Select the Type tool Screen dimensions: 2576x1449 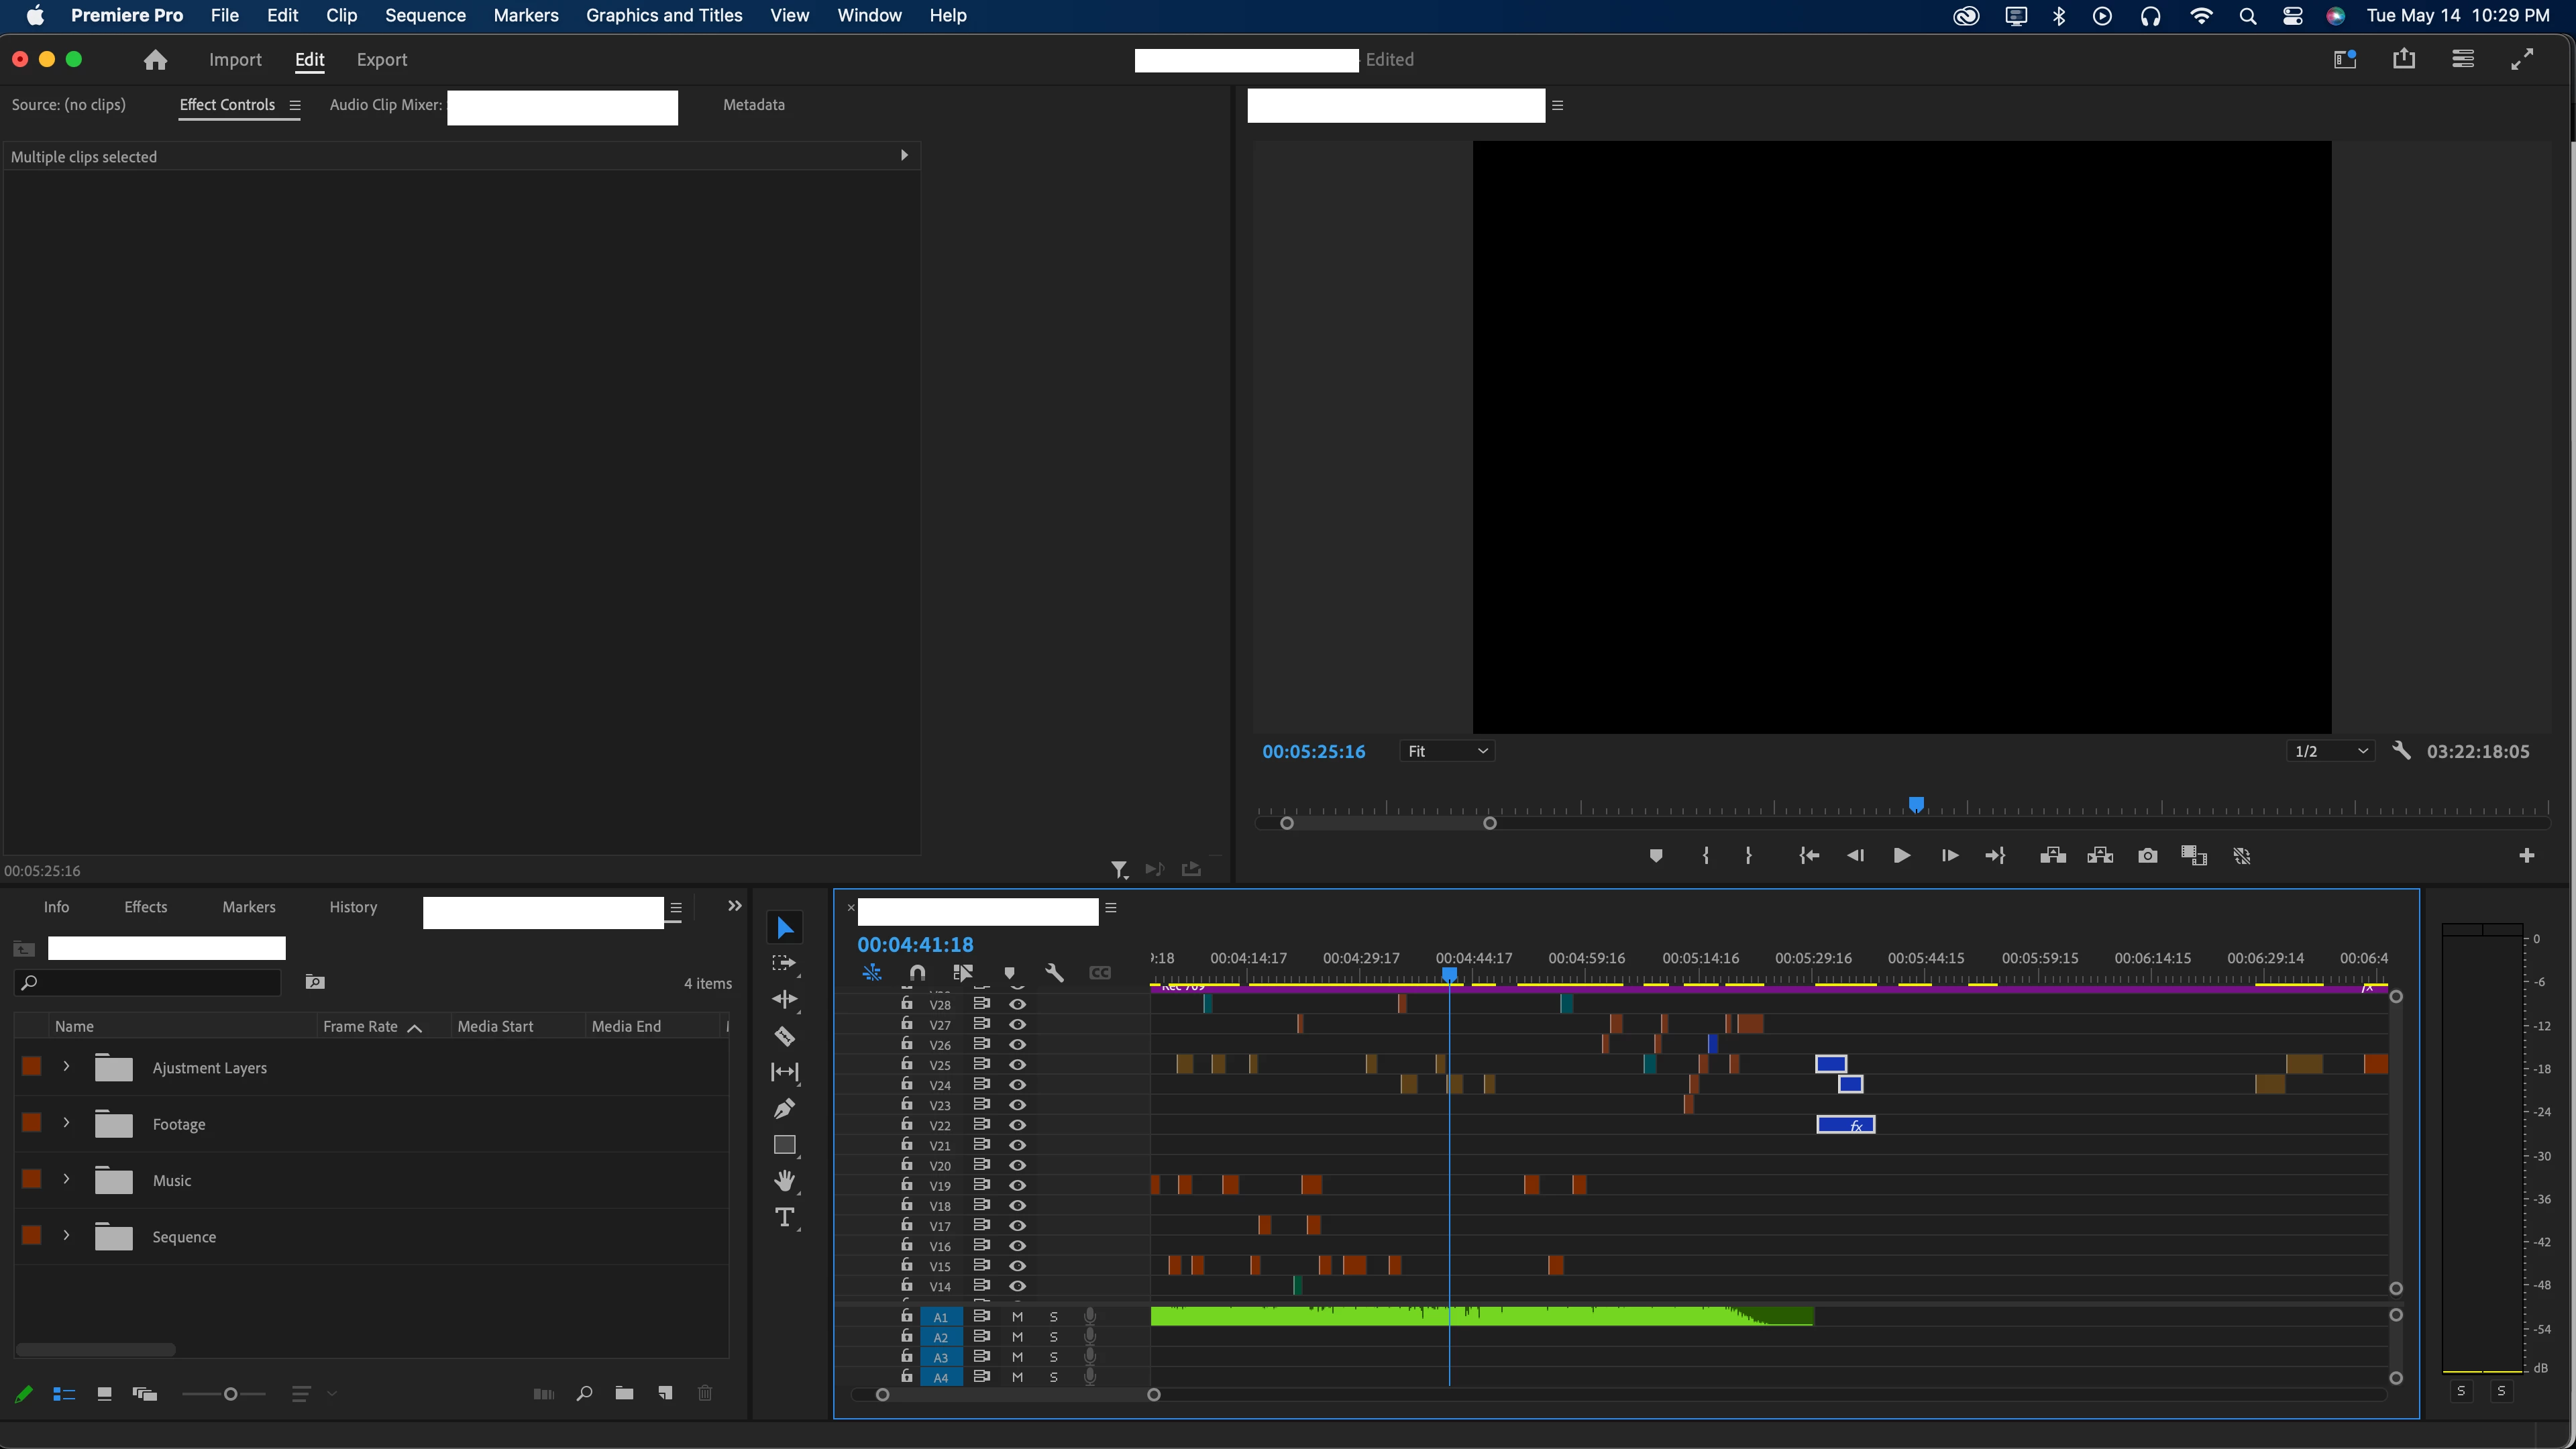(785, 1217)
